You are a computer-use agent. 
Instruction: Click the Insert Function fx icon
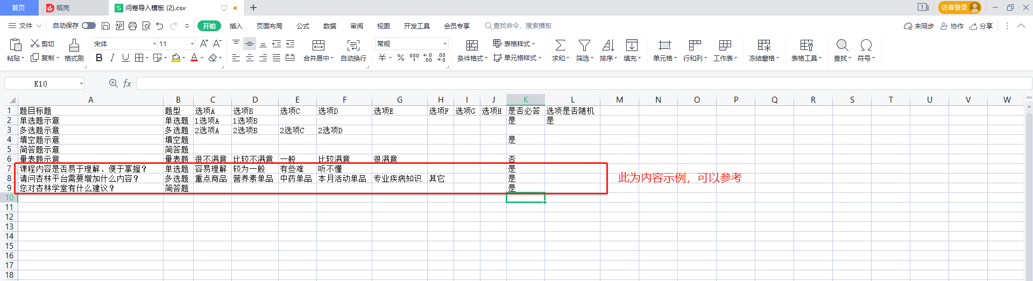128,83
